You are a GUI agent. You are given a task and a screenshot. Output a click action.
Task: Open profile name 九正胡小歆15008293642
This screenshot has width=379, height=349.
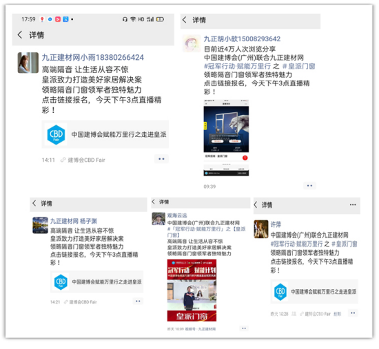click(242, 39)
